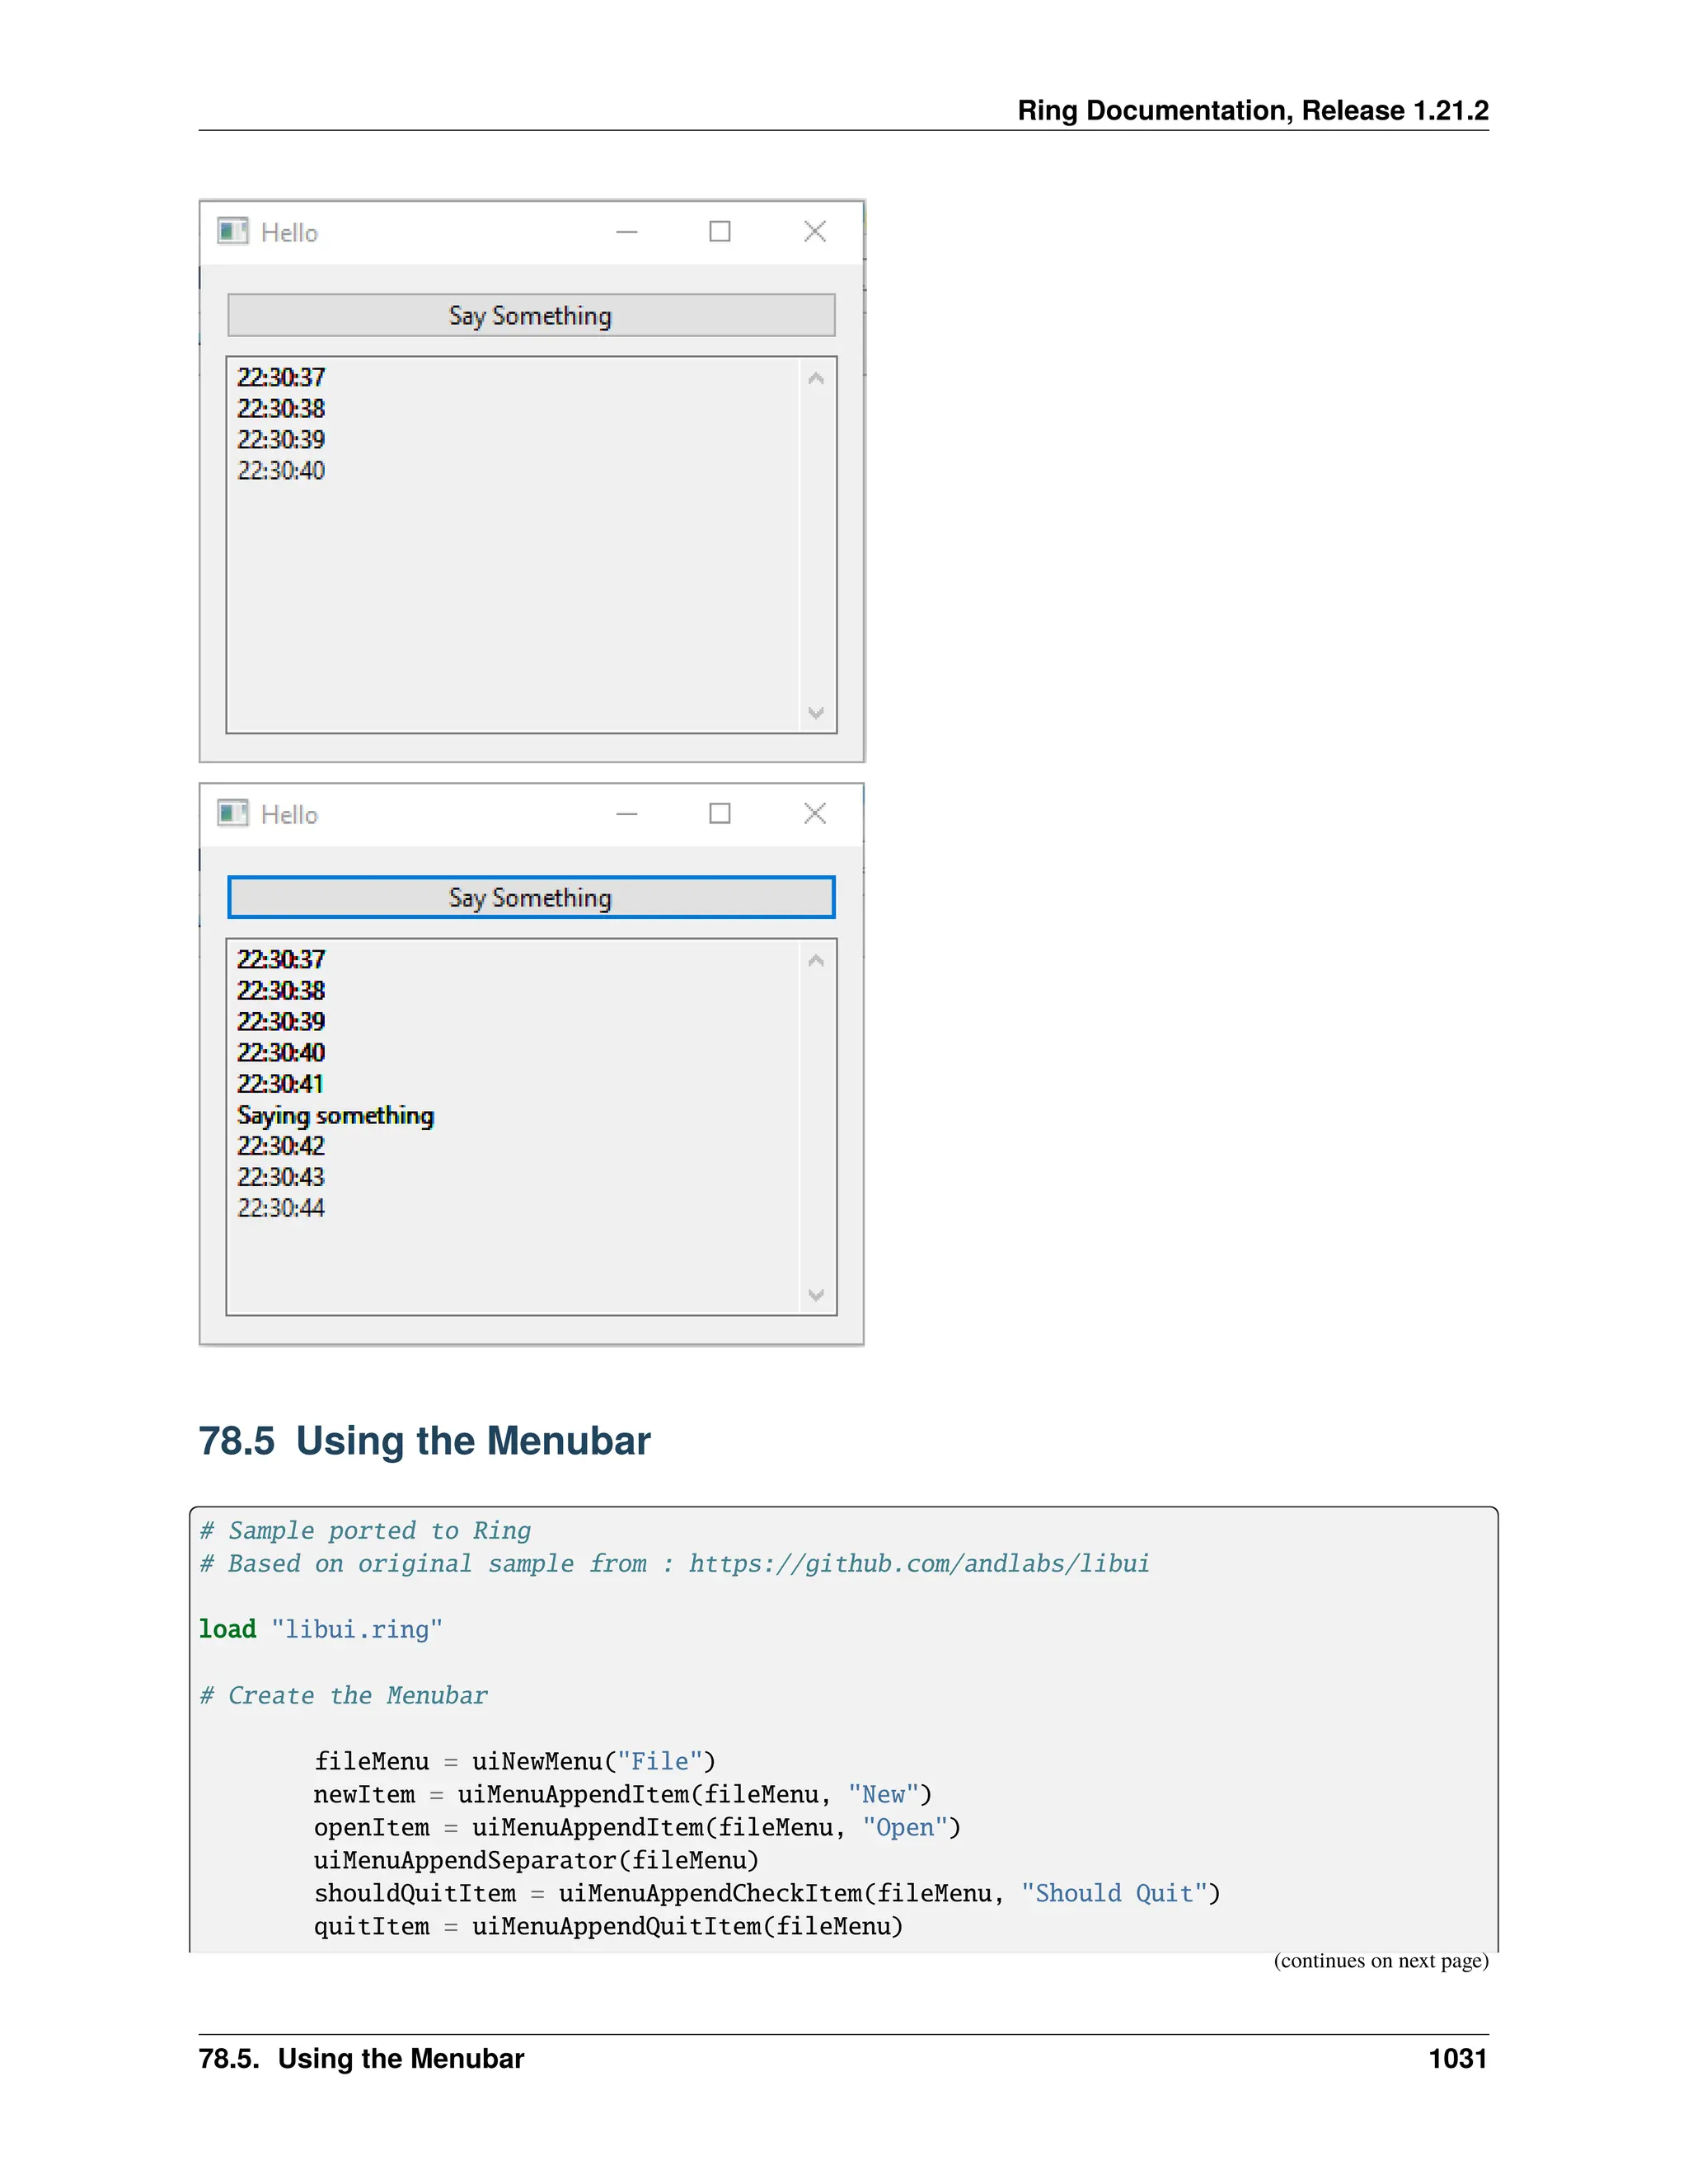
Task: Click the Saying something text line
Action: pos(335,1116)
